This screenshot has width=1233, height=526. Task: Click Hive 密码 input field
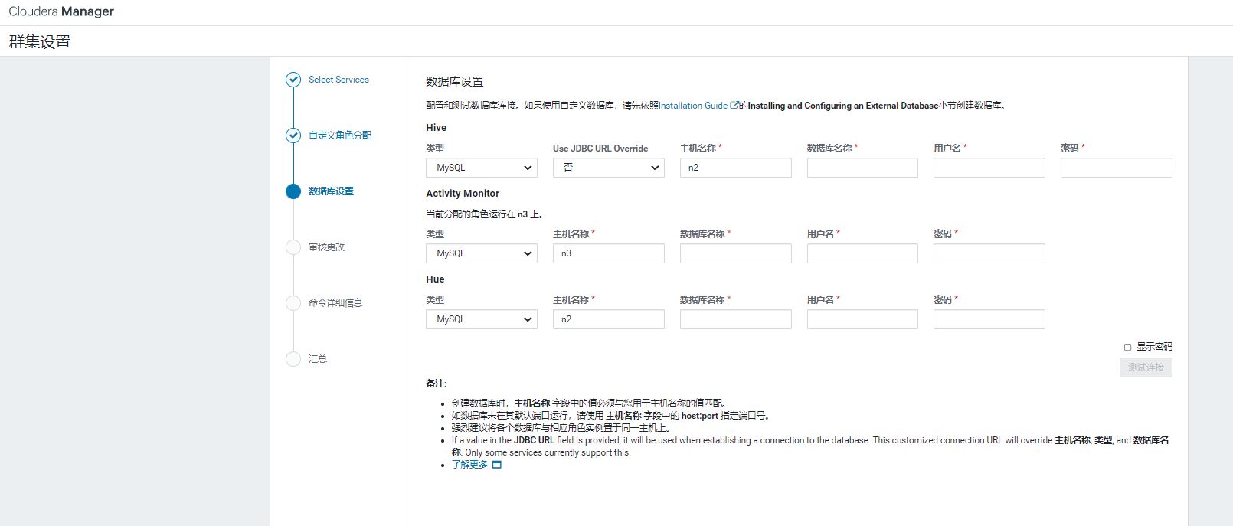tap(1117, 168)
